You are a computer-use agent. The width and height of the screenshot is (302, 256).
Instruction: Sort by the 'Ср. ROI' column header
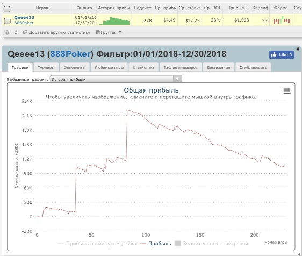[x=212, y=8]
